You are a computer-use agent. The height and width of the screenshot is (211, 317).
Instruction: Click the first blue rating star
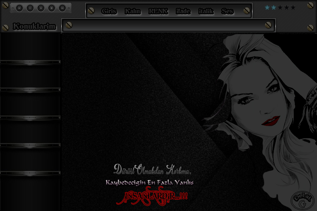pyautogui.click(x=267, y=8)
